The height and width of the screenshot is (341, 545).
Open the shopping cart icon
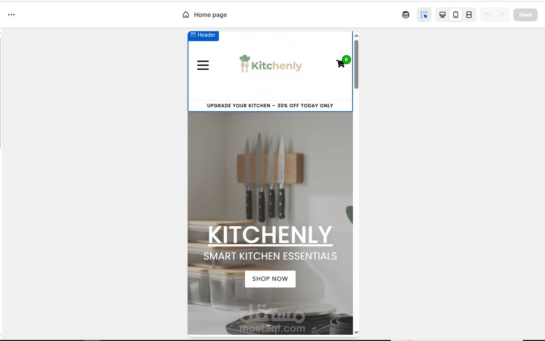[340, 64]
